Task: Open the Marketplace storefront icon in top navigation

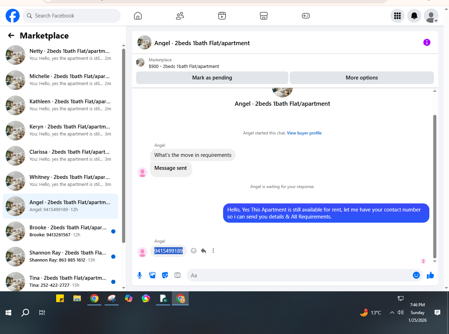Action: (x=264, y=16)
